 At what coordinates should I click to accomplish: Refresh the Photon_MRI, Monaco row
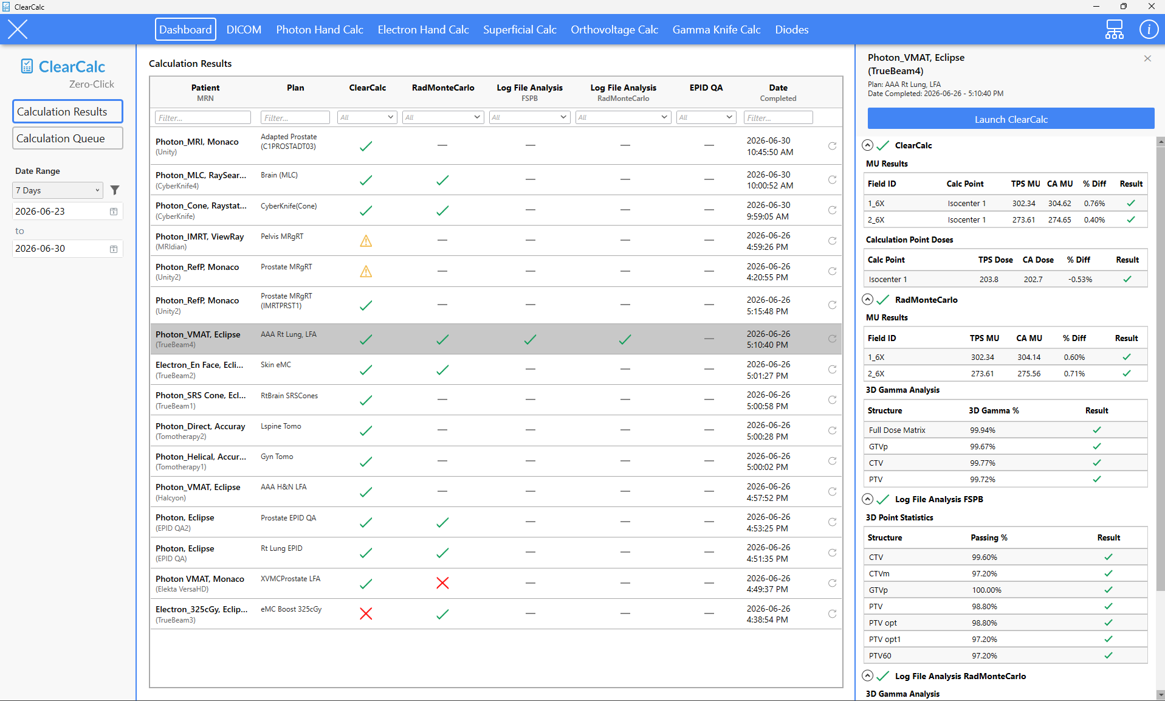click(832, 146)
